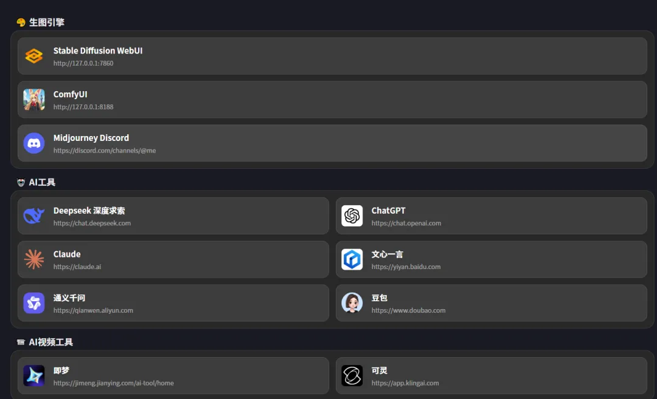Open the ComfyUI title link

[x=70, y=95]
